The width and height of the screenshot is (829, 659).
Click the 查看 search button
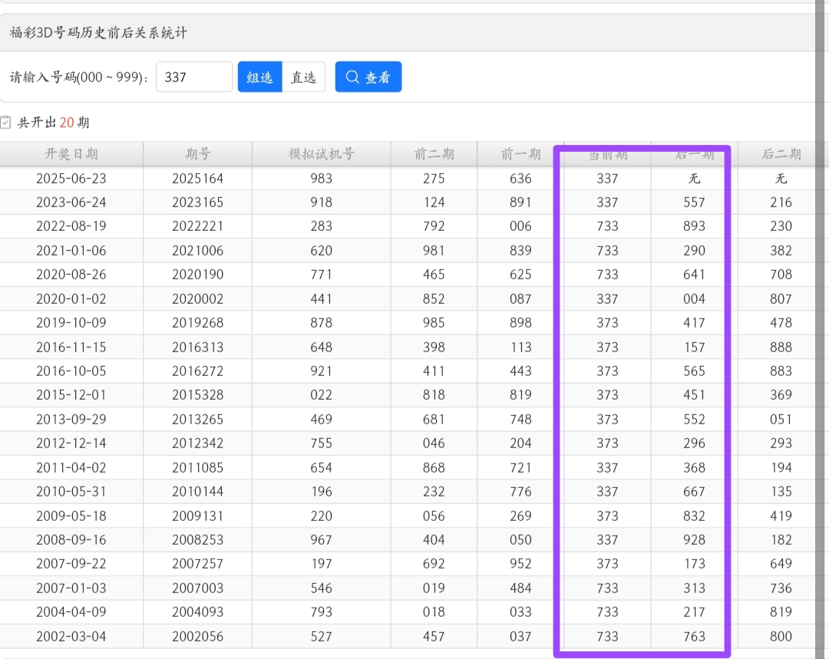click(368, 77)
